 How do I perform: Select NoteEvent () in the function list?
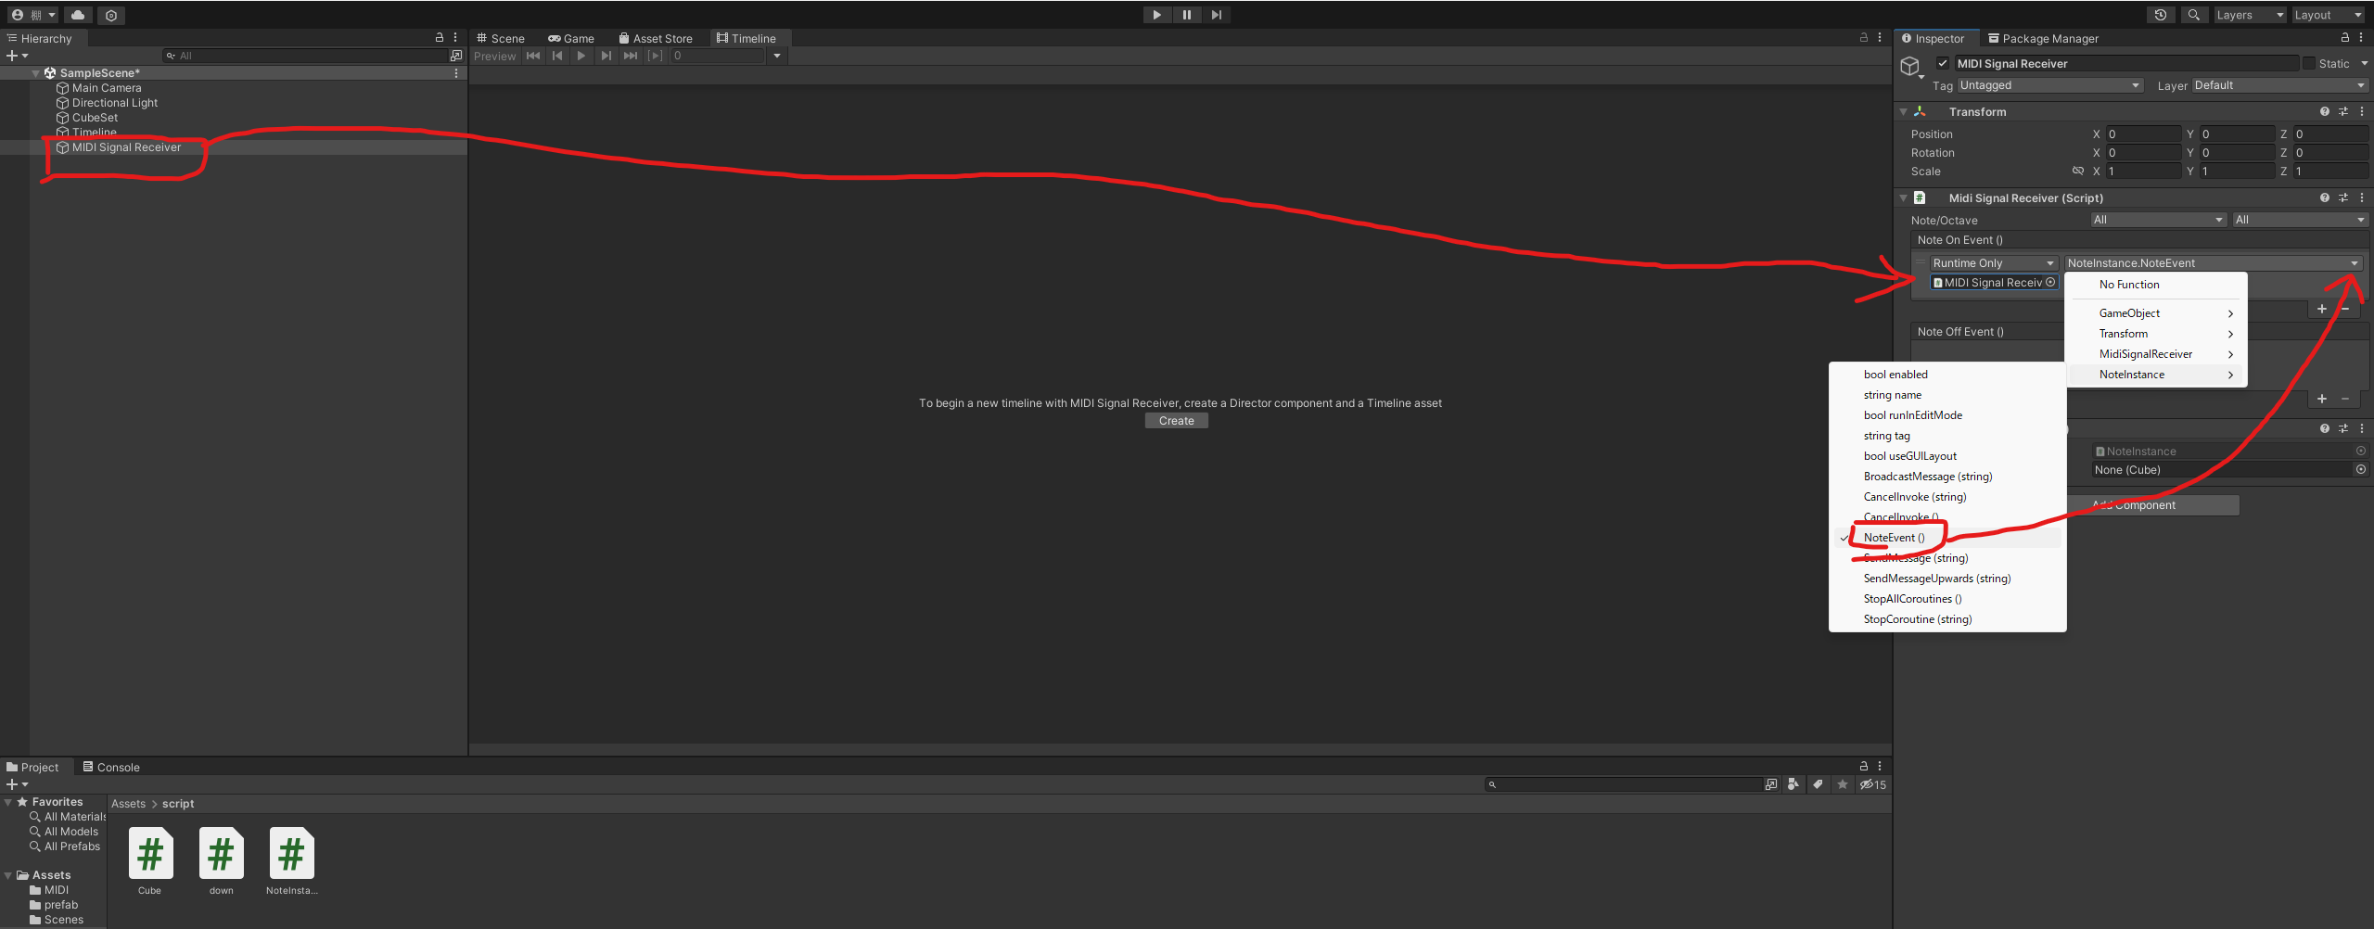(1947, 538)
